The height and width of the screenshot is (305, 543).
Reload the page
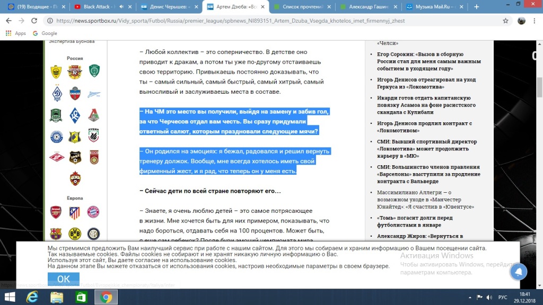click(34, 21)
